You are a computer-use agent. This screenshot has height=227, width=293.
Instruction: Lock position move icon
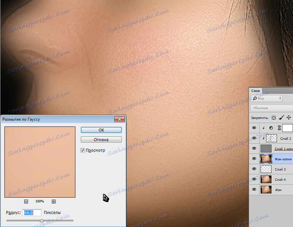coord(289,118)
